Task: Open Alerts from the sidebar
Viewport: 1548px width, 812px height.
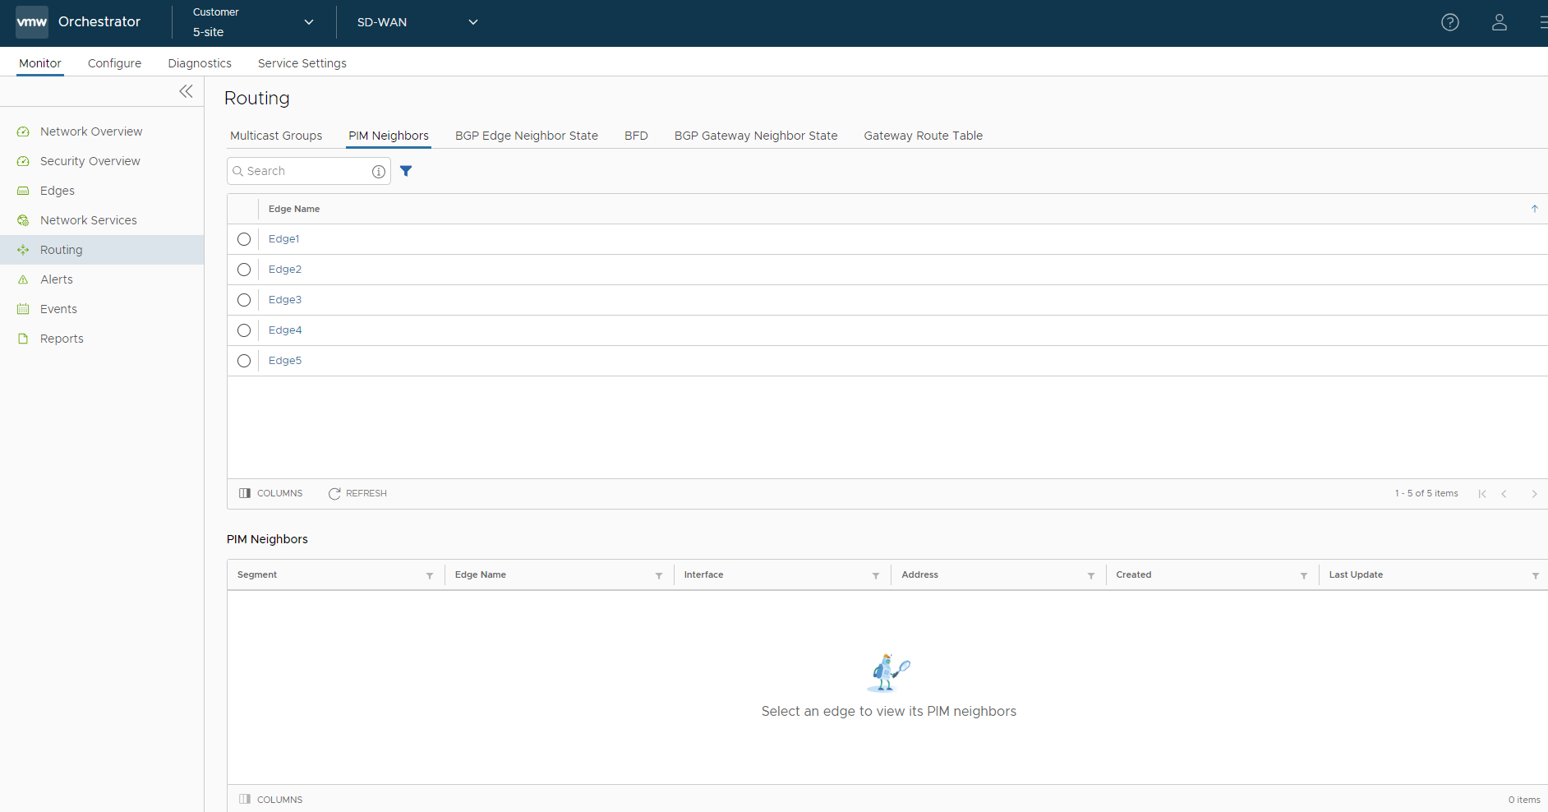Action: tap(57, 279)
